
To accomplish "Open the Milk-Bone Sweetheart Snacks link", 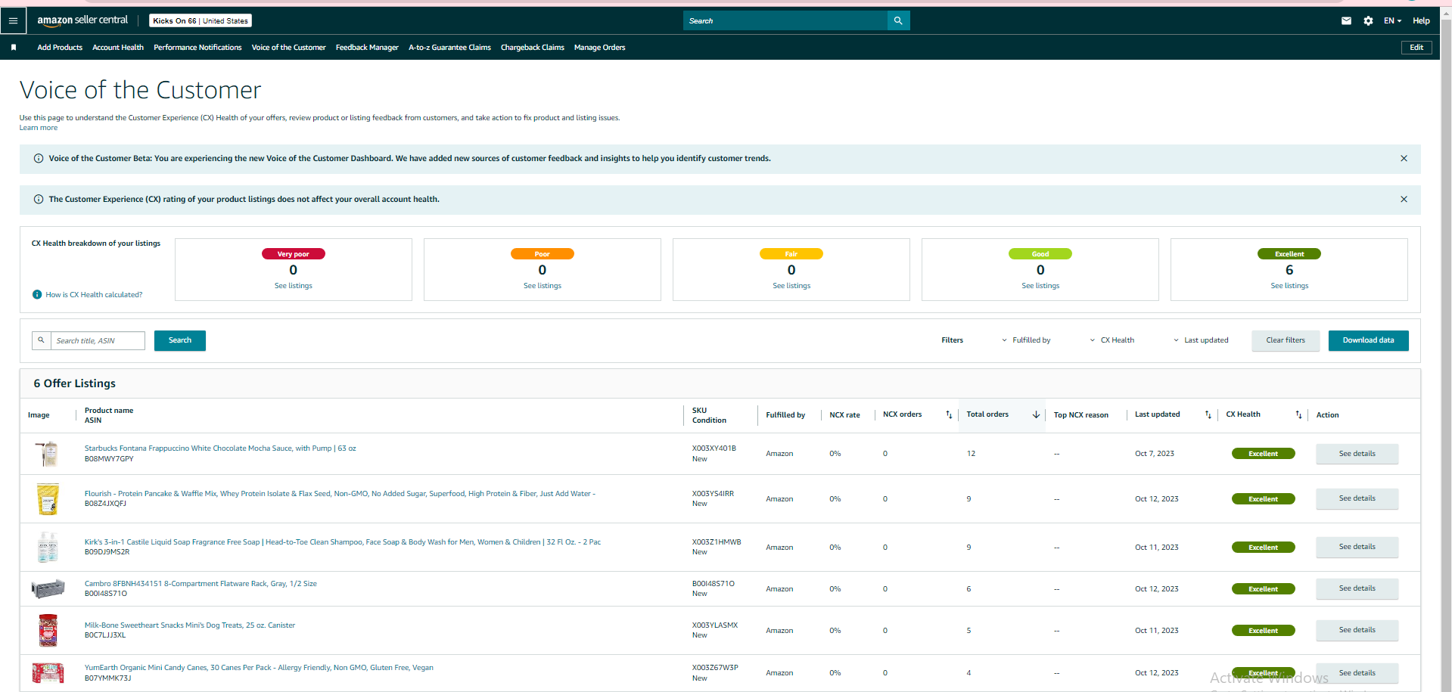I will point(190,625).
